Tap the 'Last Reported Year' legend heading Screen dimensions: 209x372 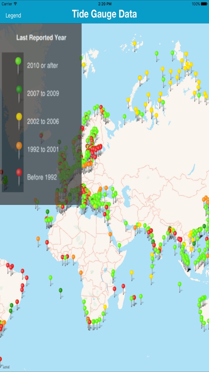pos(41,37)
